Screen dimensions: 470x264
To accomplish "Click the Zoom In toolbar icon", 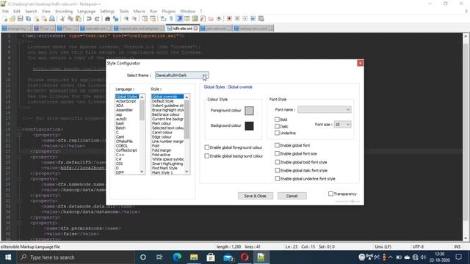I will point(126,18).
